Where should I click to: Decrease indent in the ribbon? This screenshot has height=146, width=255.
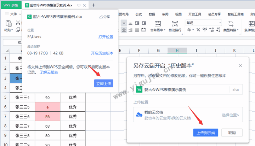coord(137,23)
